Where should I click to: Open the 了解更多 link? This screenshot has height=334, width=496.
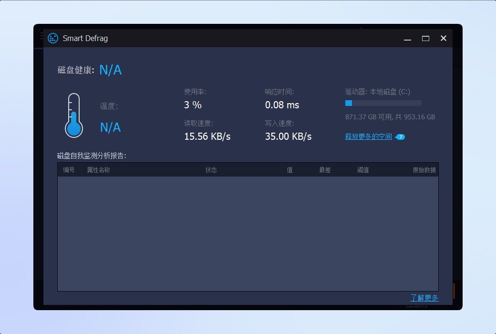click(424, 298)
